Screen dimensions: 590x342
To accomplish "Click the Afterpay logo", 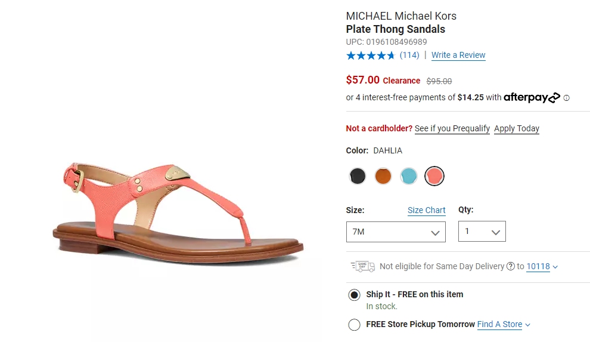I will tap(532, 97).
